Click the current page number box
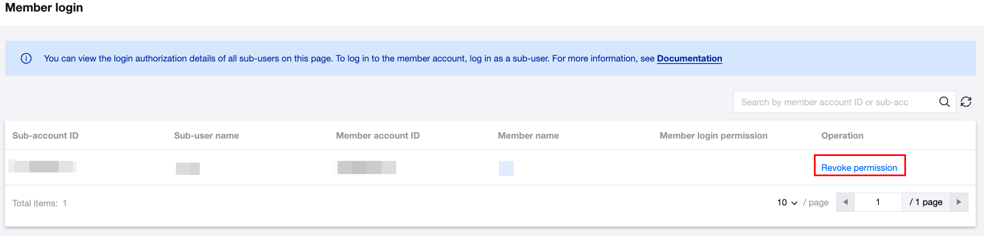The image size is (984, 236). pos(878,202)
